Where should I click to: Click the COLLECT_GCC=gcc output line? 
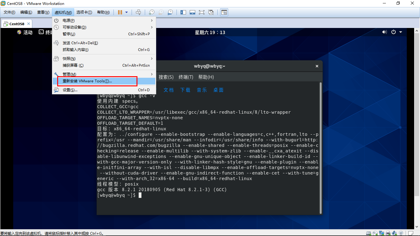coord(118,107)
